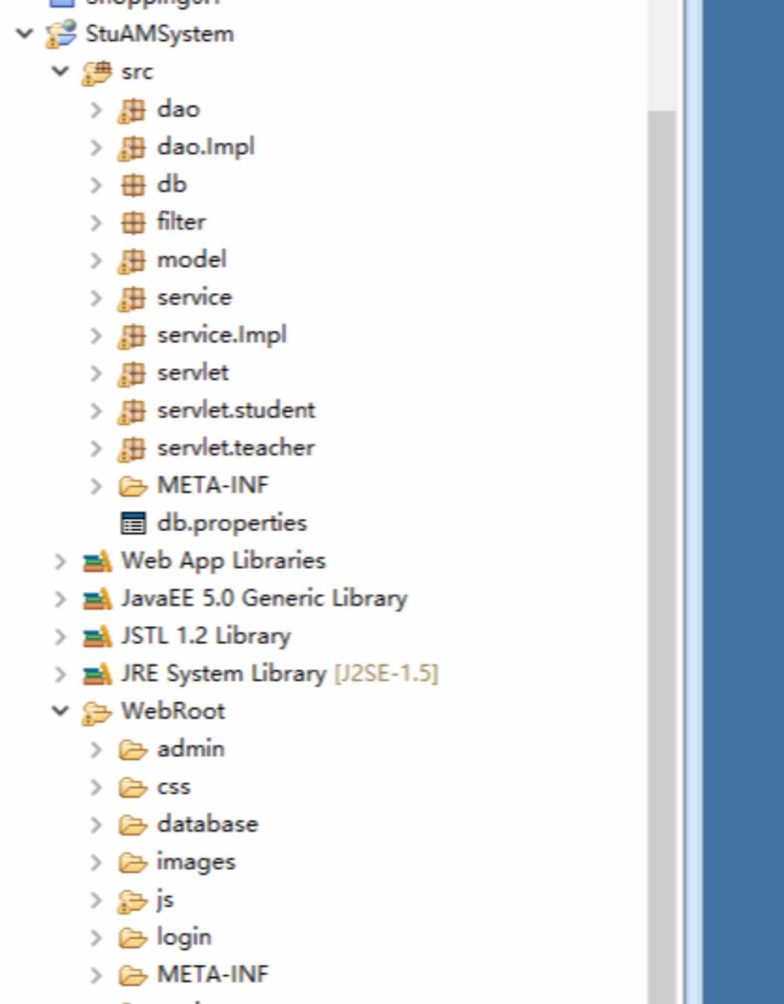
Task: Expand JSTL 1.2 Library node
Action: click(61, 637)
